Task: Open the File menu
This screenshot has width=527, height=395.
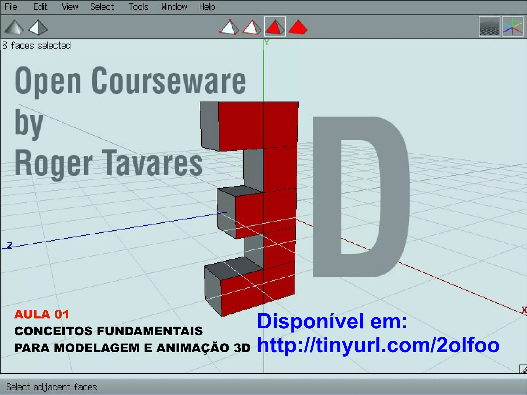Action: pos(11,7)
